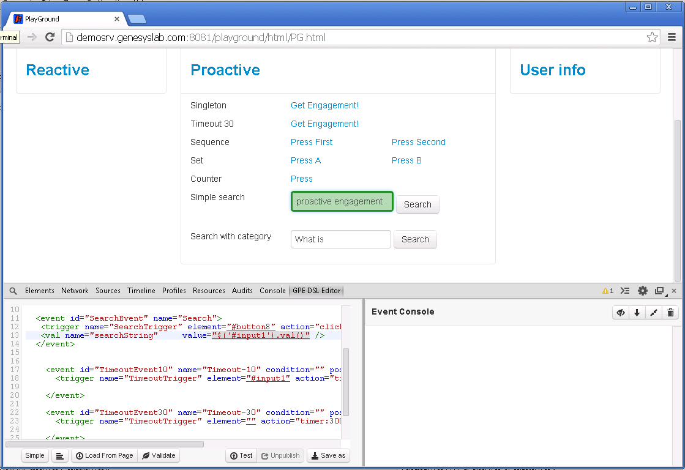The height and width of the screenshot is (470, 685).
Task: Open DevTools settings gear
Action: pyautogui.click(x=643, y=291)
